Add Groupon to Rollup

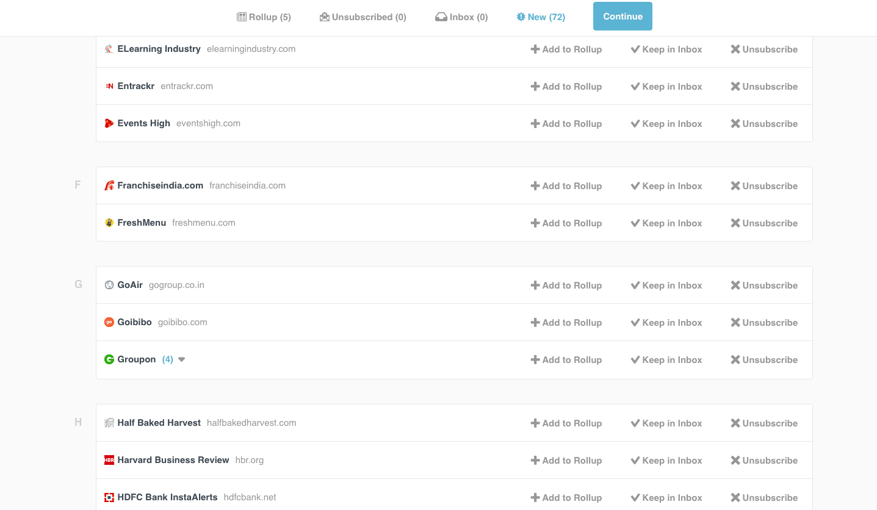coord(566,360)
